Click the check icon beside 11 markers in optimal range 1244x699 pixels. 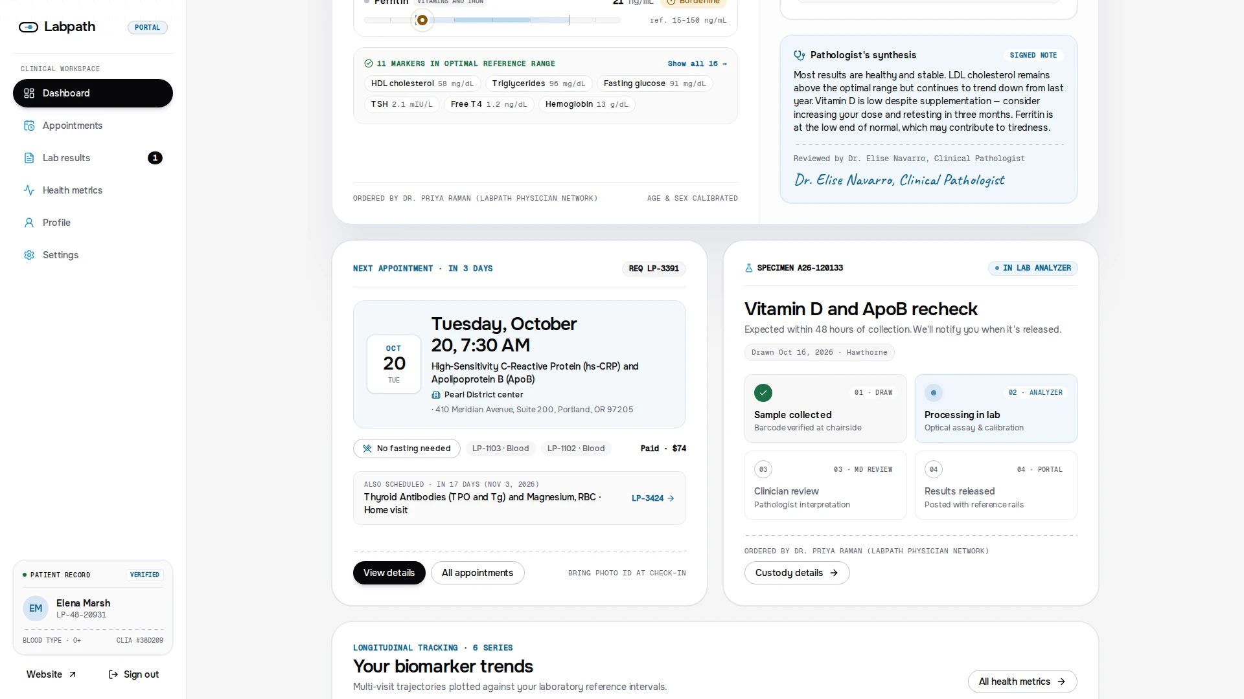pos(369,63)
